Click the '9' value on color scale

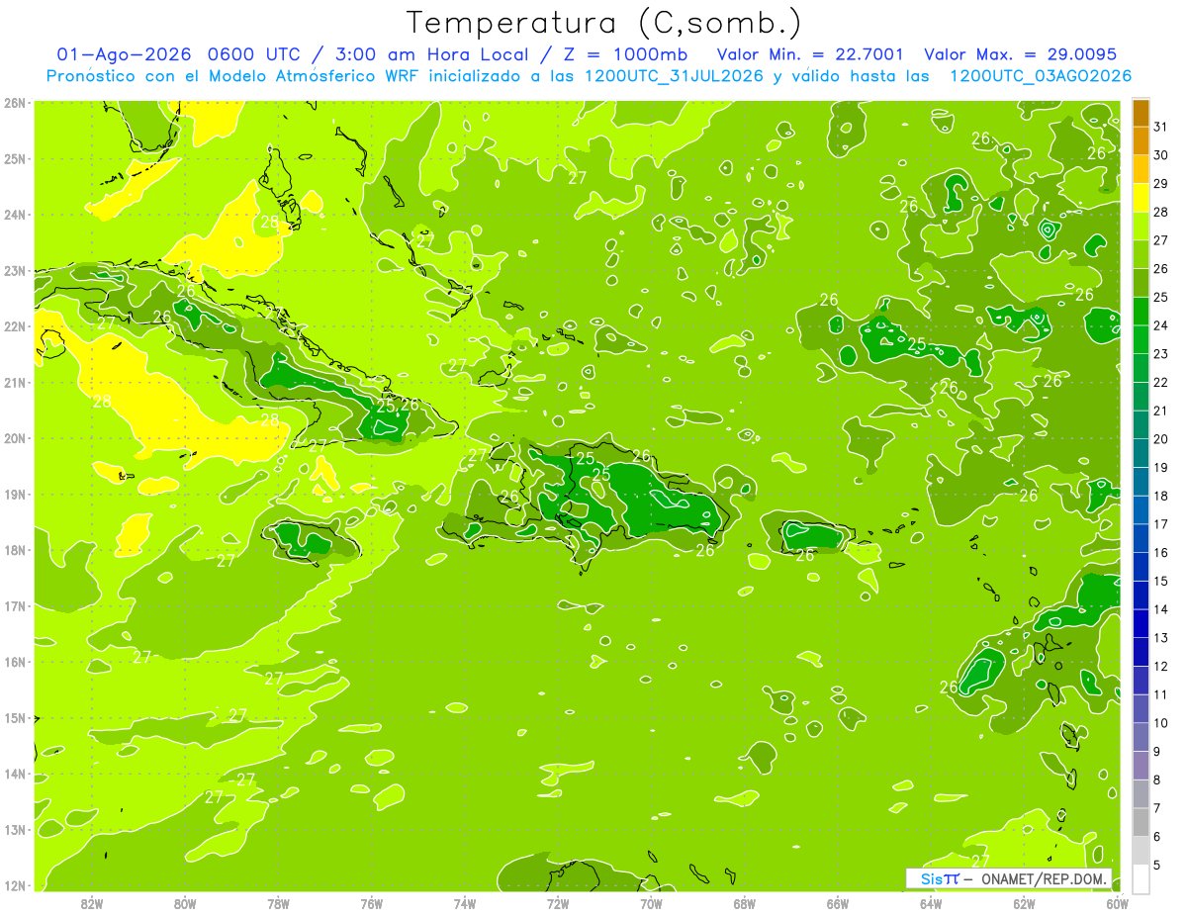coord(1157,752)
